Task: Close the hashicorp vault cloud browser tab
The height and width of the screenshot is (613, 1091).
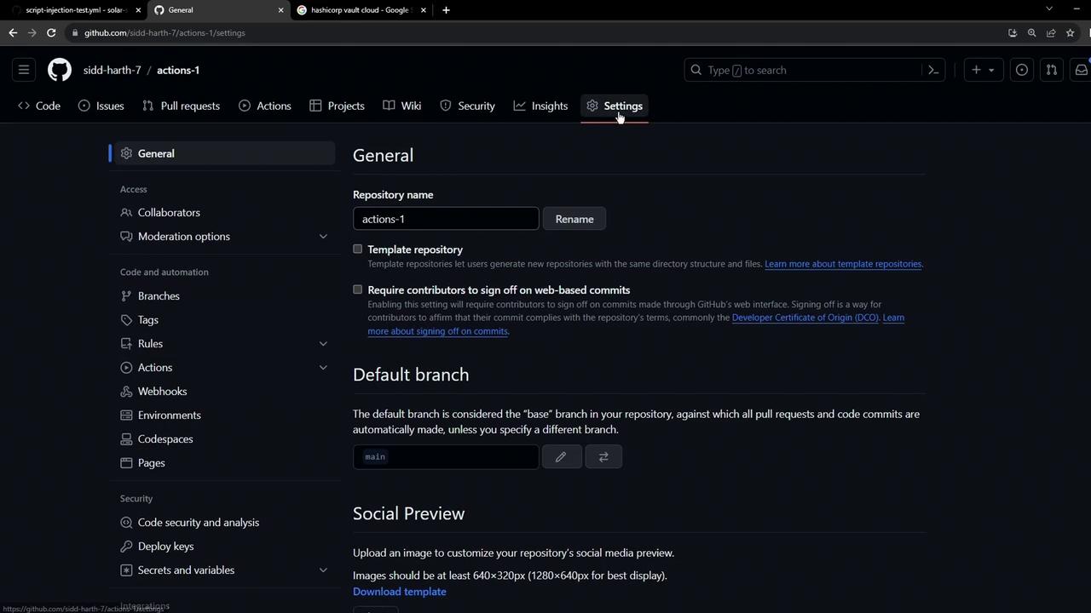Action: (424, 10)
